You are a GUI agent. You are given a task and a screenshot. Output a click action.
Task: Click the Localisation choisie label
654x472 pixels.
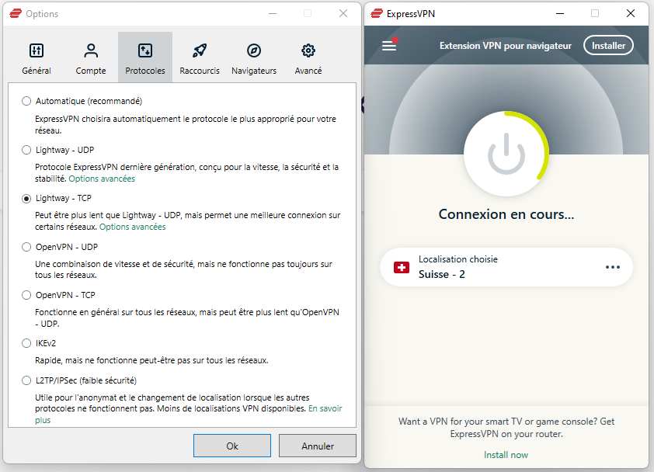pos(458,259)
